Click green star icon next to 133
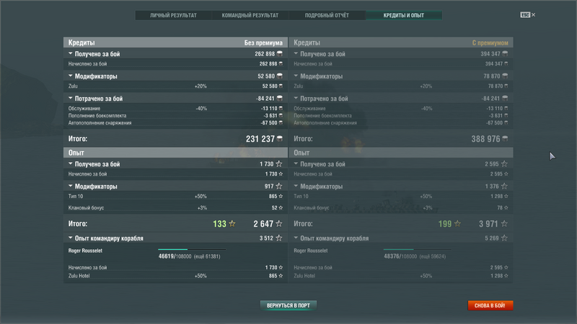The image size is (577, 324). 232,224
